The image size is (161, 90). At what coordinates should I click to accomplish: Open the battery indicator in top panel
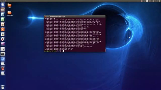pos(150,1)
